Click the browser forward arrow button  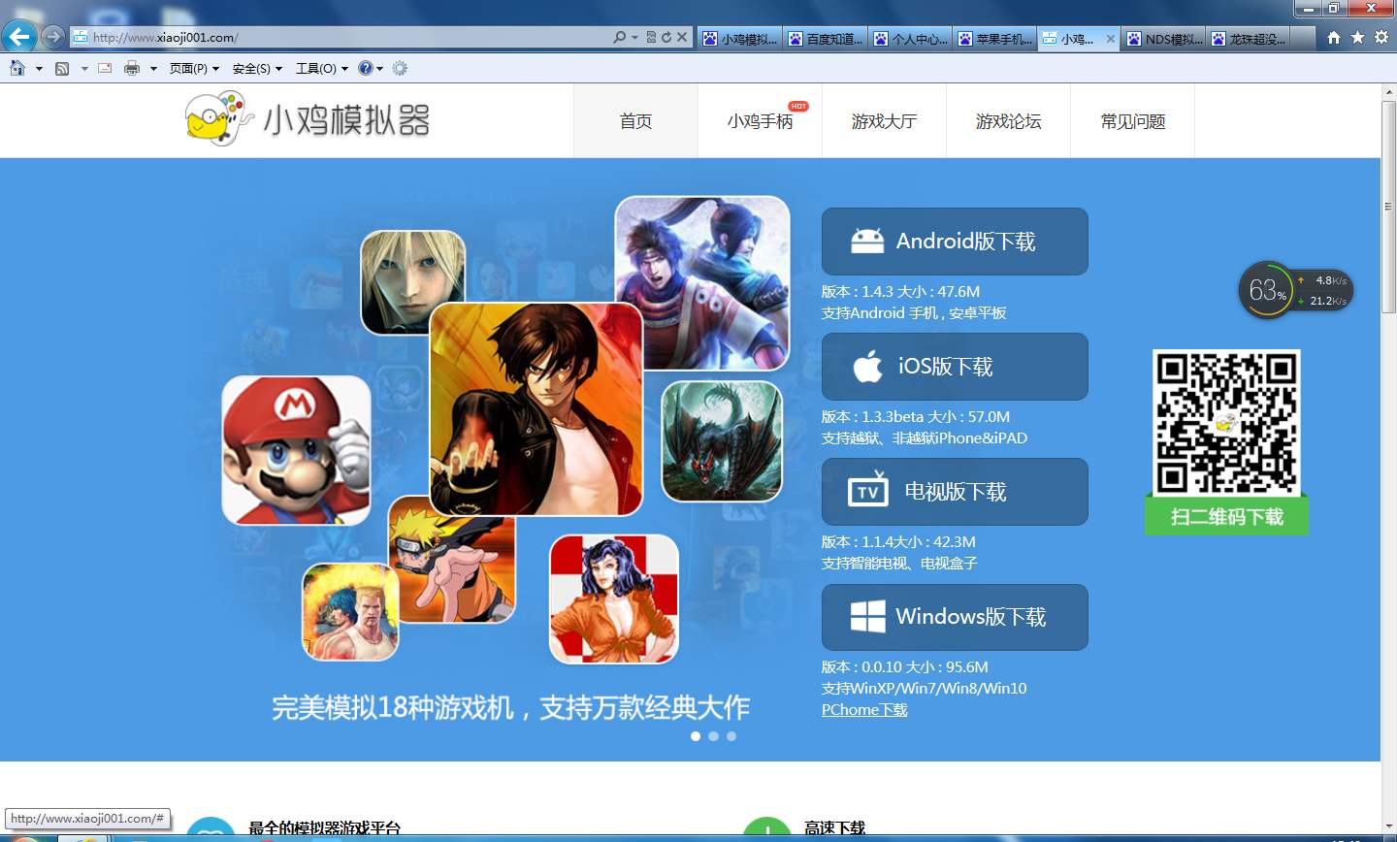[x=53, y=38]
